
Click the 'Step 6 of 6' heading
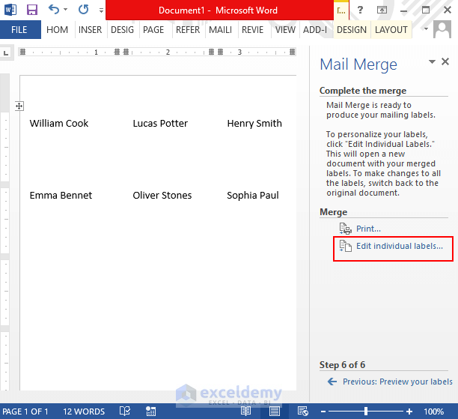coord(342,365)
